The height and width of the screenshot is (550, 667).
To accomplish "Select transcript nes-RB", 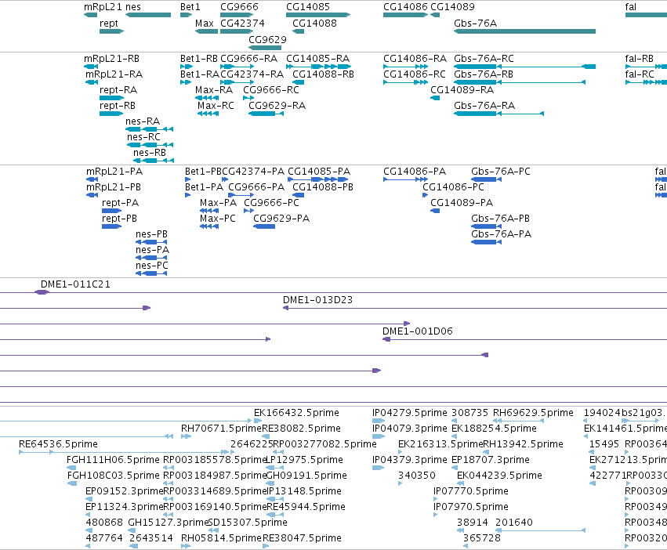I will click(x=149, y=153).
